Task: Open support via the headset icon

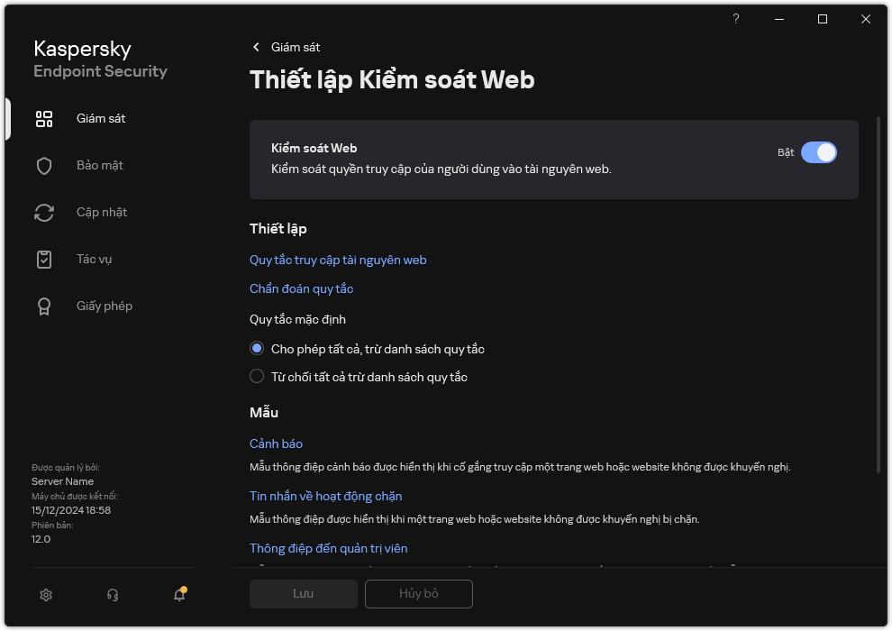Action: tap(113, 595)
